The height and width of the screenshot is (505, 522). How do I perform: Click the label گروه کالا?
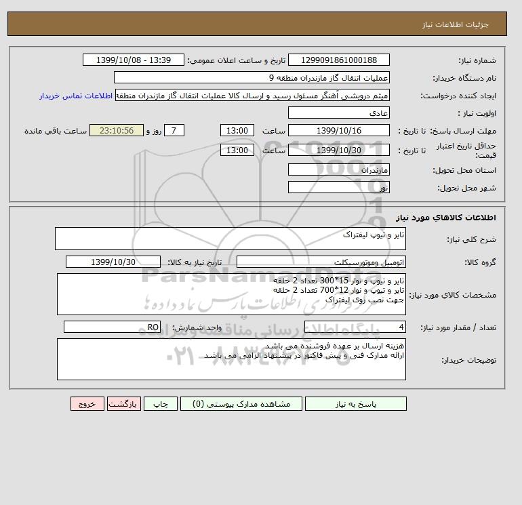coord(480,262)
